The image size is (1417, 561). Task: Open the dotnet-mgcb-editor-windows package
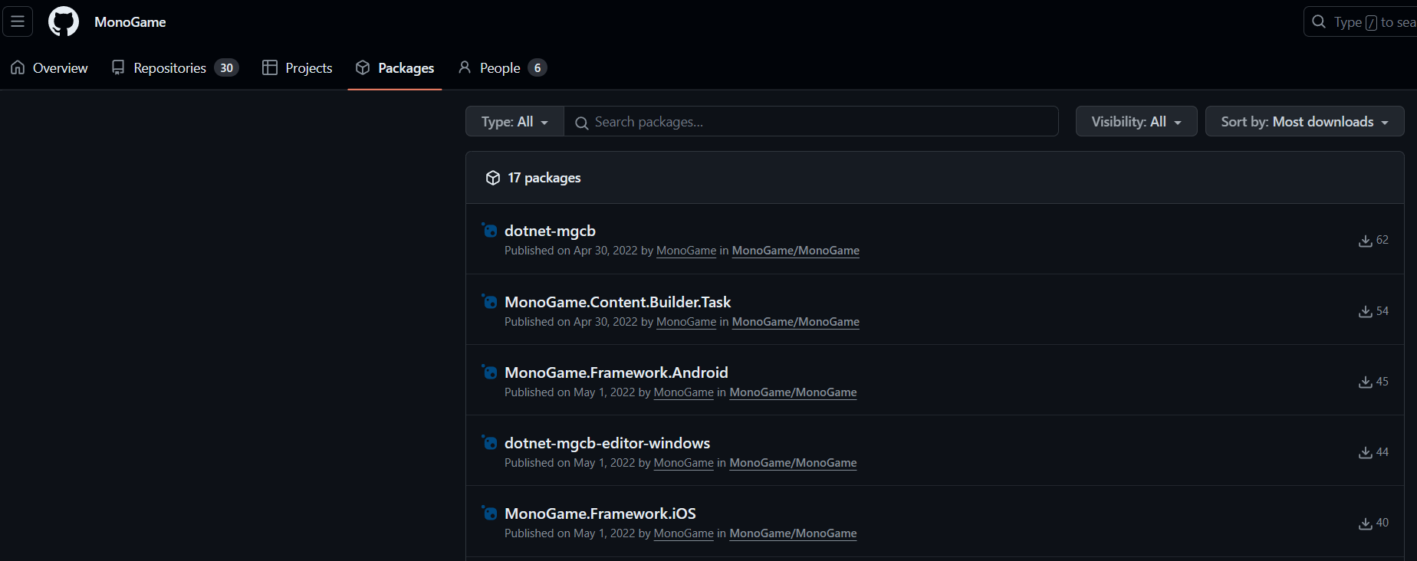click(x=607, y=443)
